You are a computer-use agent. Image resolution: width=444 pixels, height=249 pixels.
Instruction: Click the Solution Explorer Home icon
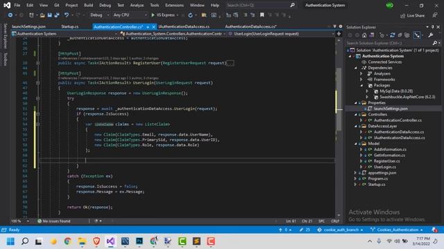pos(364,35)
